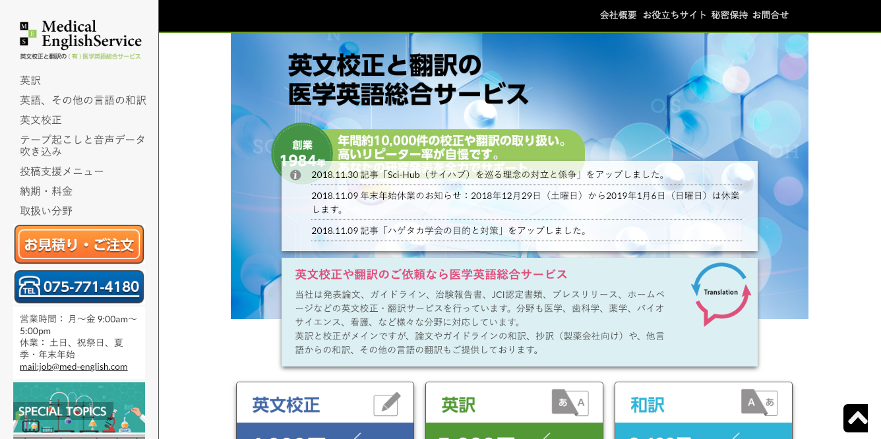Click the A→あ translation icon on the 和訳 card
881x439 pixels.
pos(759,403)
